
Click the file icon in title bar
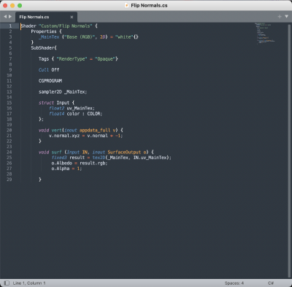click(x=126, y=5)
